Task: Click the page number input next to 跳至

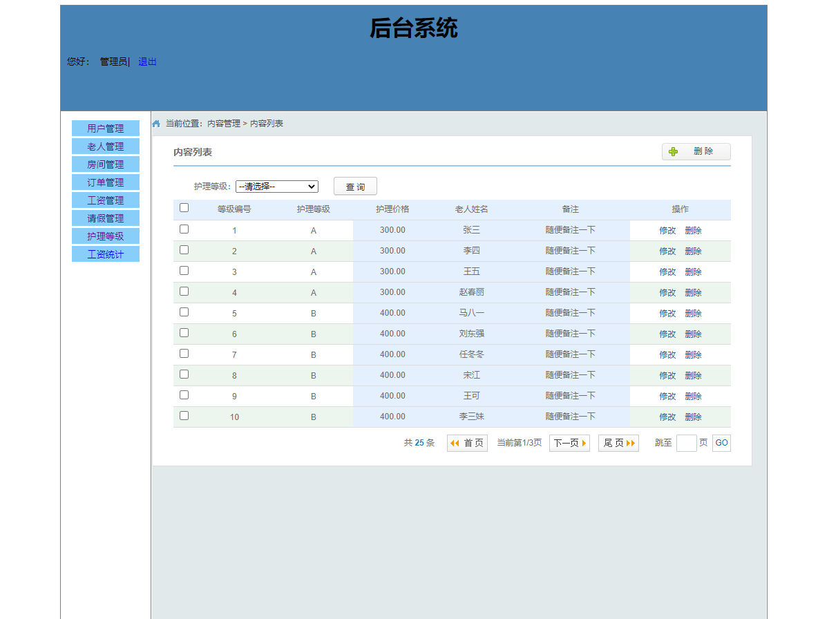Action: pyautogui.click(x=687, y=443)
